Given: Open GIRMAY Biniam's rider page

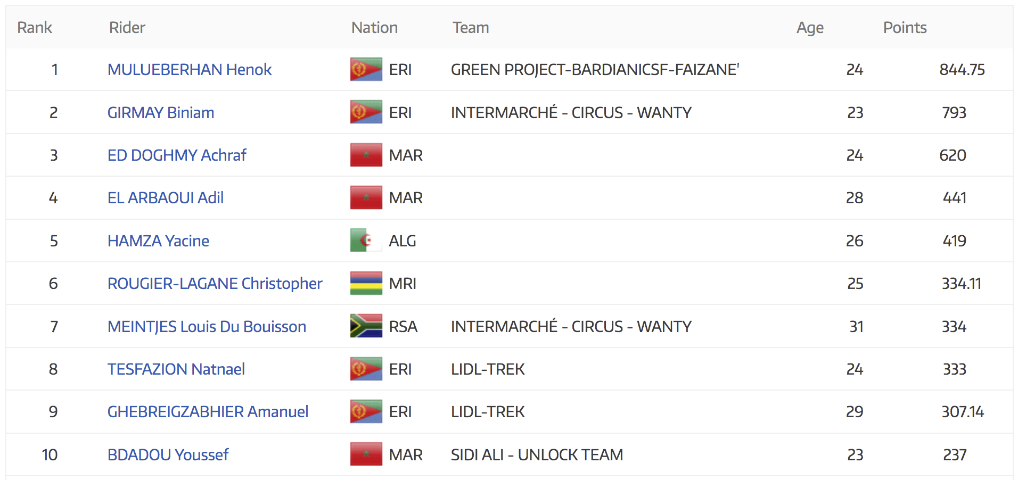Looking at the screenshot, I should [160, 113].
